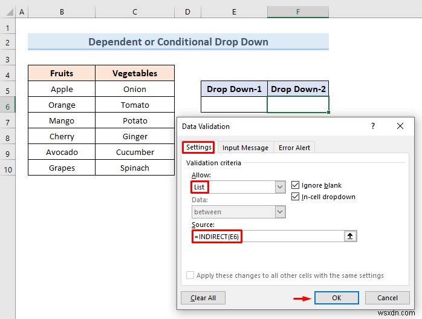Select column D header

tap(187, 12)
